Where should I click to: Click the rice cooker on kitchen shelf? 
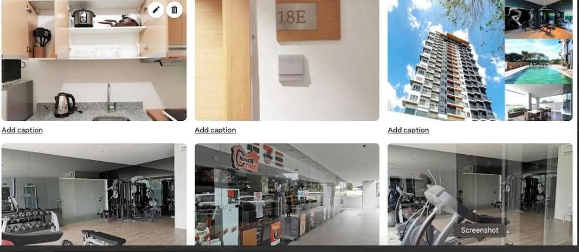tap(83, 18)
